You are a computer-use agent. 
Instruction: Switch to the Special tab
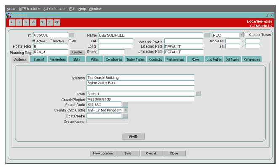(38, 59)
